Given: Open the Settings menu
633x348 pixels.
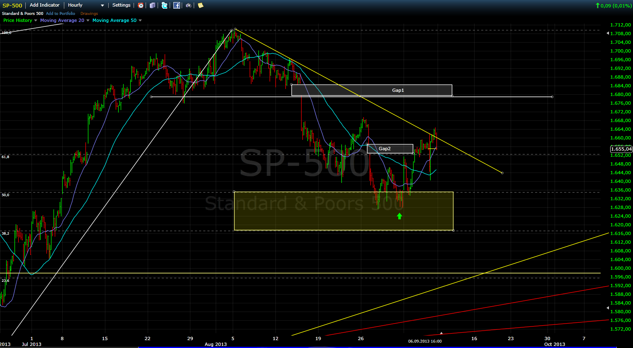Looking at the screenshot, I should pyautogui.click(x=121, y=5).
